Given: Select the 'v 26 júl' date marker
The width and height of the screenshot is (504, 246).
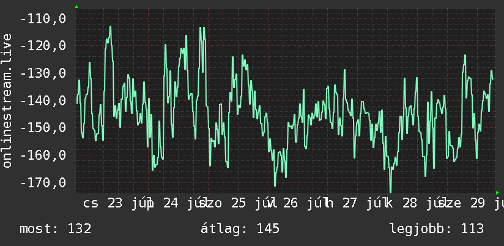Looking at the screenshot, I should tap(297, 204).
